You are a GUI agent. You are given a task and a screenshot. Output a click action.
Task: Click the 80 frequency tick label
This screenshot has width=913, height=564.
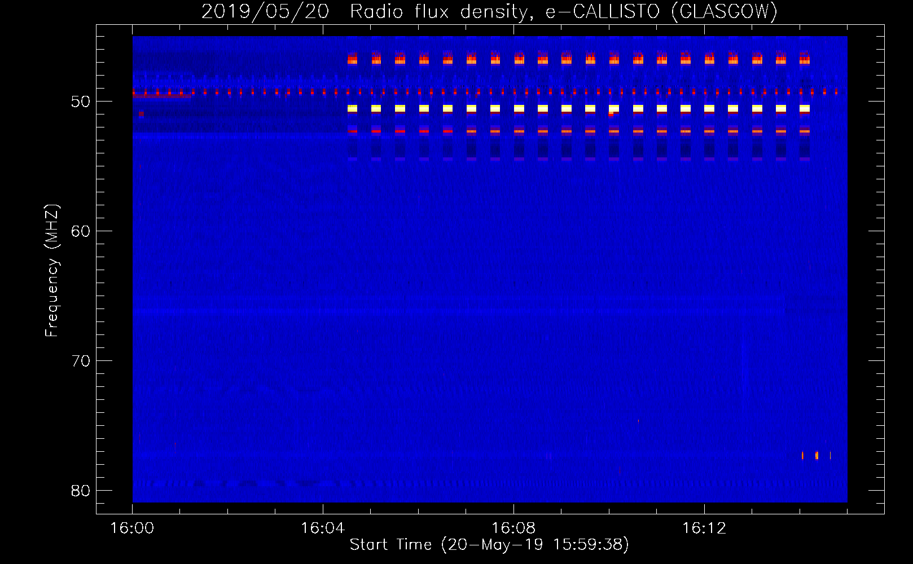[81, 491]
